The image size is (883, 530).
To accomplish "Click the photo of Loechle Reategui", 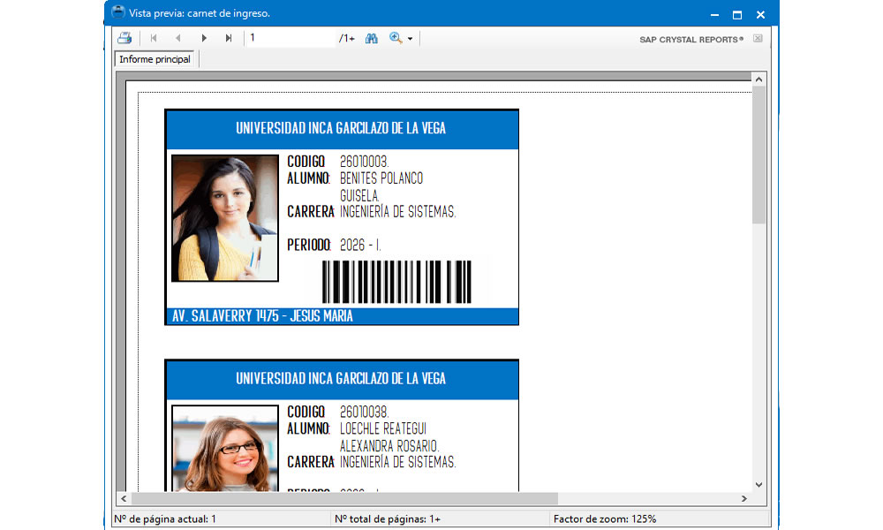I will 224,449.
